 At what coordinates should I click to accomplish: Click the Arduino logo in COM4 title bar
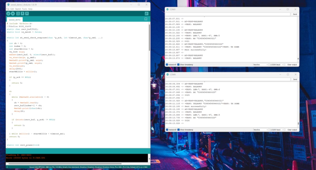click(168, 75)
